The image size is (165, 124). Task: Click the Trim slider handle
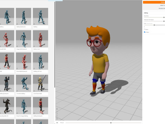pyautogui.click(x=154, y=25)
